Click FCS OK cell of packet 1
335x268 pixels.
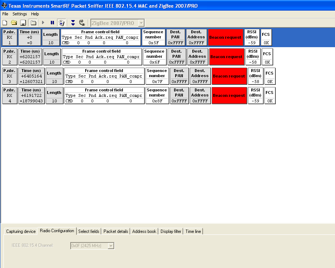click(x=266, y=37)
